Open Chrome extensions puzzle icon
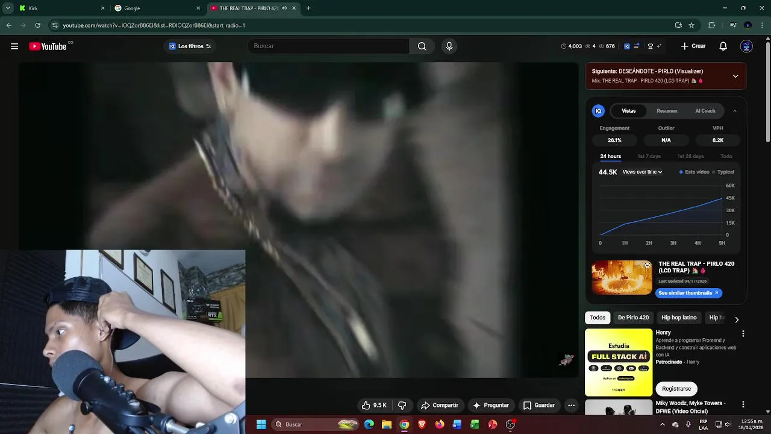 tap(711, 25)
